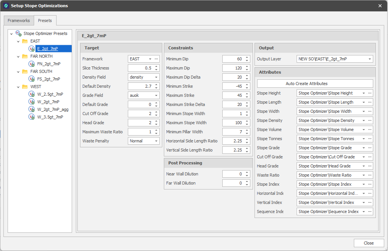Screen dimensions: 388x251
Task: Open the Stope Height attribute browse button
Action: coord(370,93)
